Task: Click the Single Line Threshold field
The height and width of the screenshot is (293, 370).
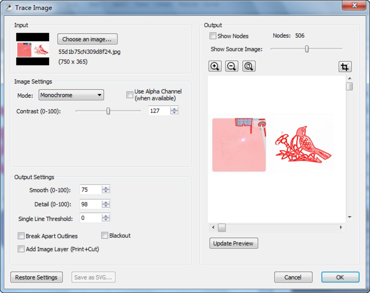Action: click(91, 218)
